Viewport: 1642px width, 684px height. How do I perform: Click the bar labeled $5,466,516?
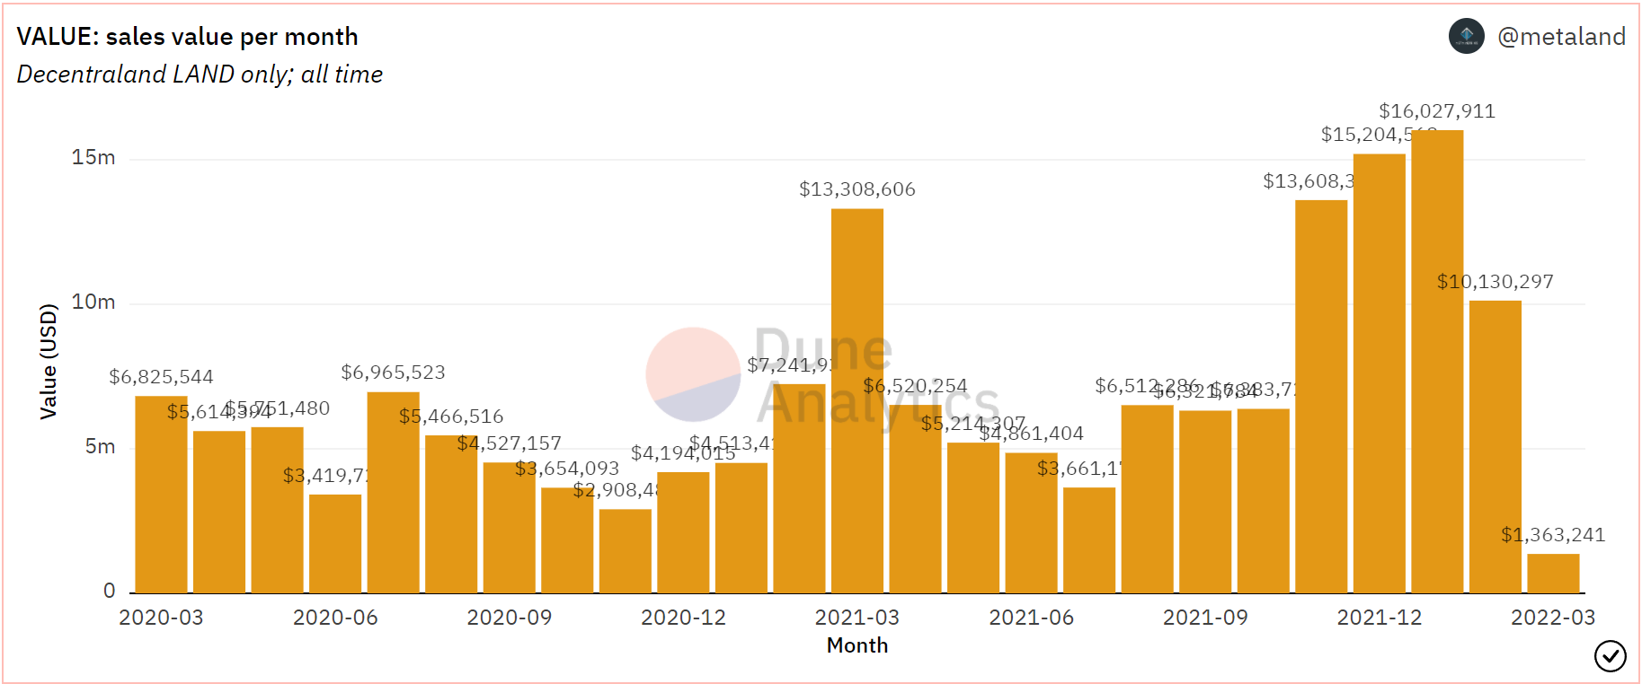(451, 513)
